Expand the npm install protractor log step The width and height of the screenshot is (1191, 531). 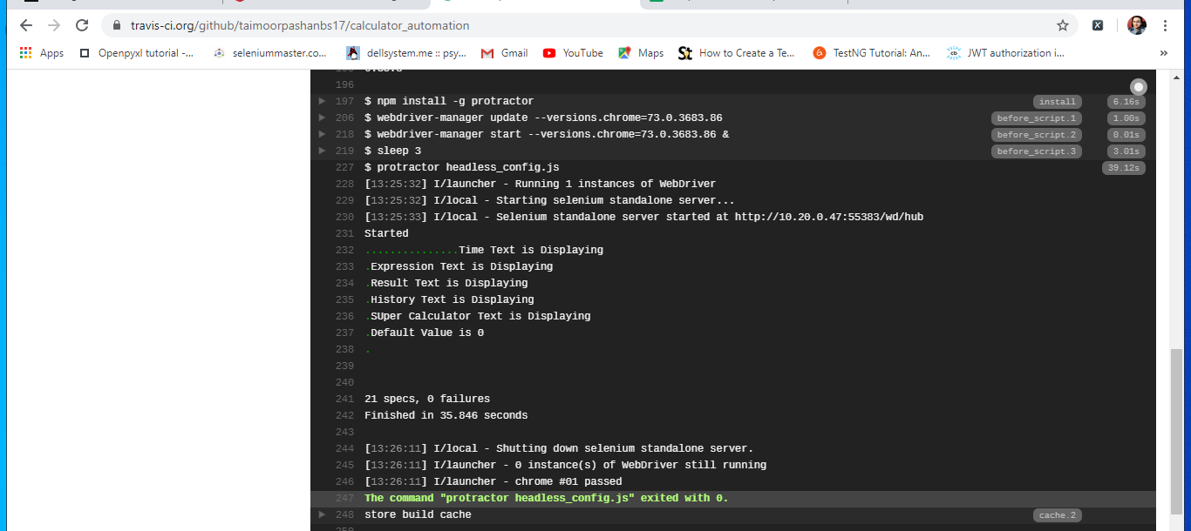pyautogui.click(x=323, y=101)
